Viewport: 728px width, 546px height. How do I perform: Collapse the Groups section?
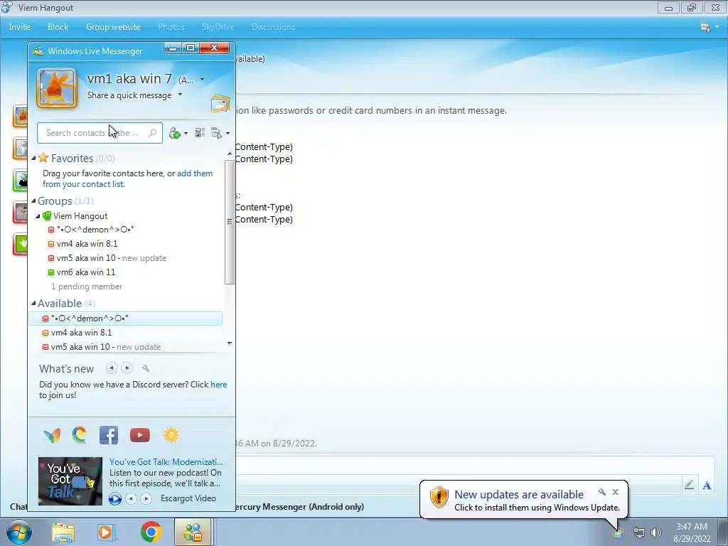33,201
